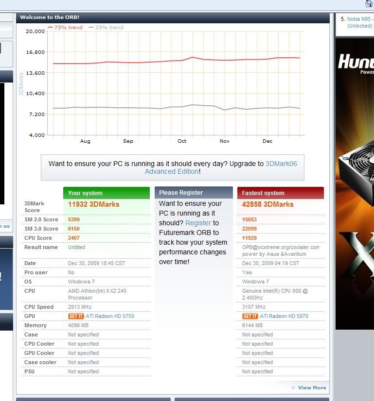Click the 75% trend legend entry

click(x=65, y=27)
